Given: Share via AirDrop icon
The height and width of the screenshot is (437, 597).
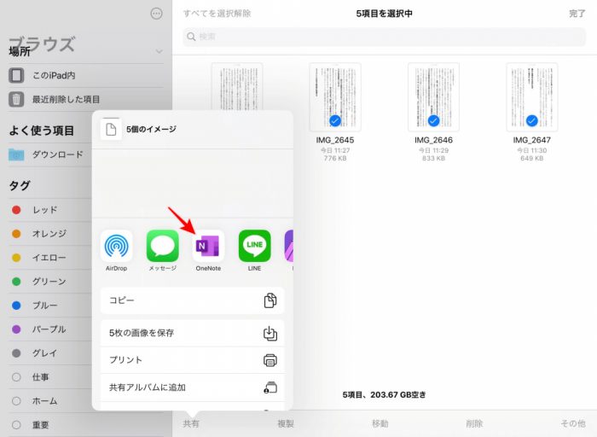Looking at the screenshot, I should point(117,246).
